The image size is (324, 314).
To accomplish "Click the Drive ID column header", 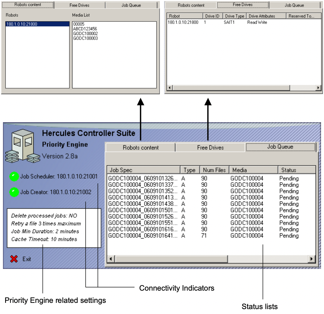I will click(x=213, y=16).
